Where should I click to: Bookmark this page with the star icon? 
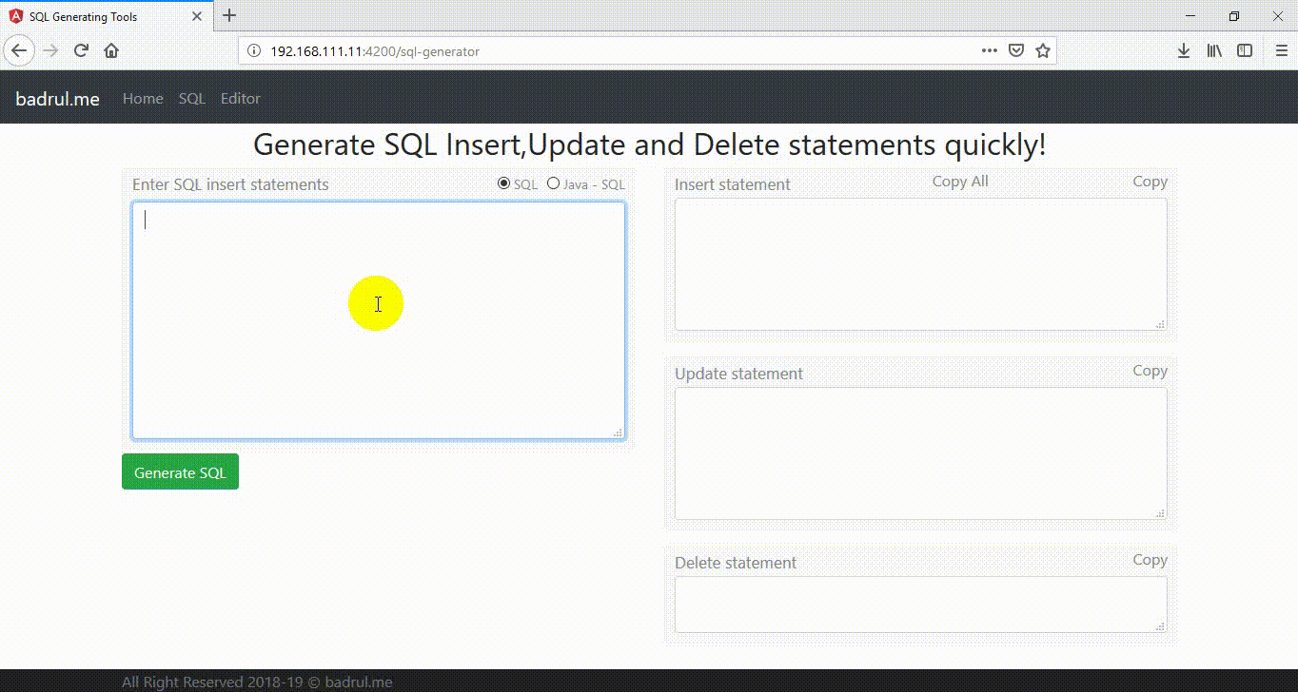pos(1043,50)
